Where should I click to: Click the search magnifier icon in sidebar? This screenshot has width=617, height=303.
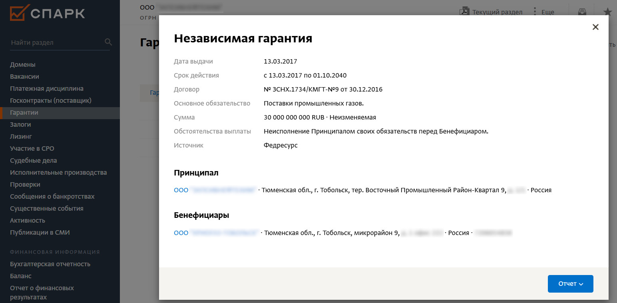coord(108,42)
